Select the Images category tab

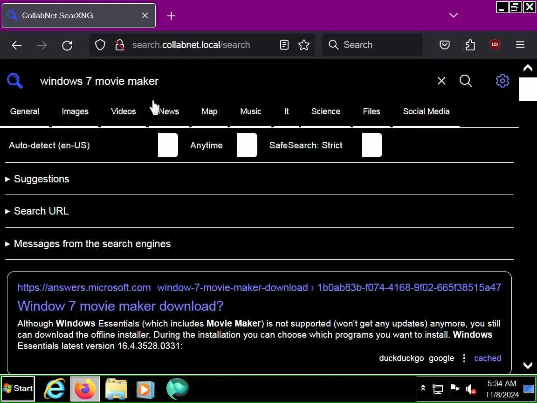tap(75, 111)
